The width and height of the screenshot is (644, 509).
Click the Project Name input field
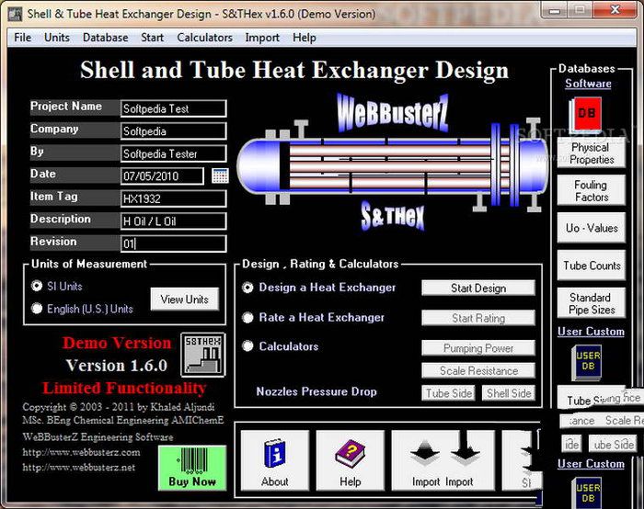[x=173, y=108]
